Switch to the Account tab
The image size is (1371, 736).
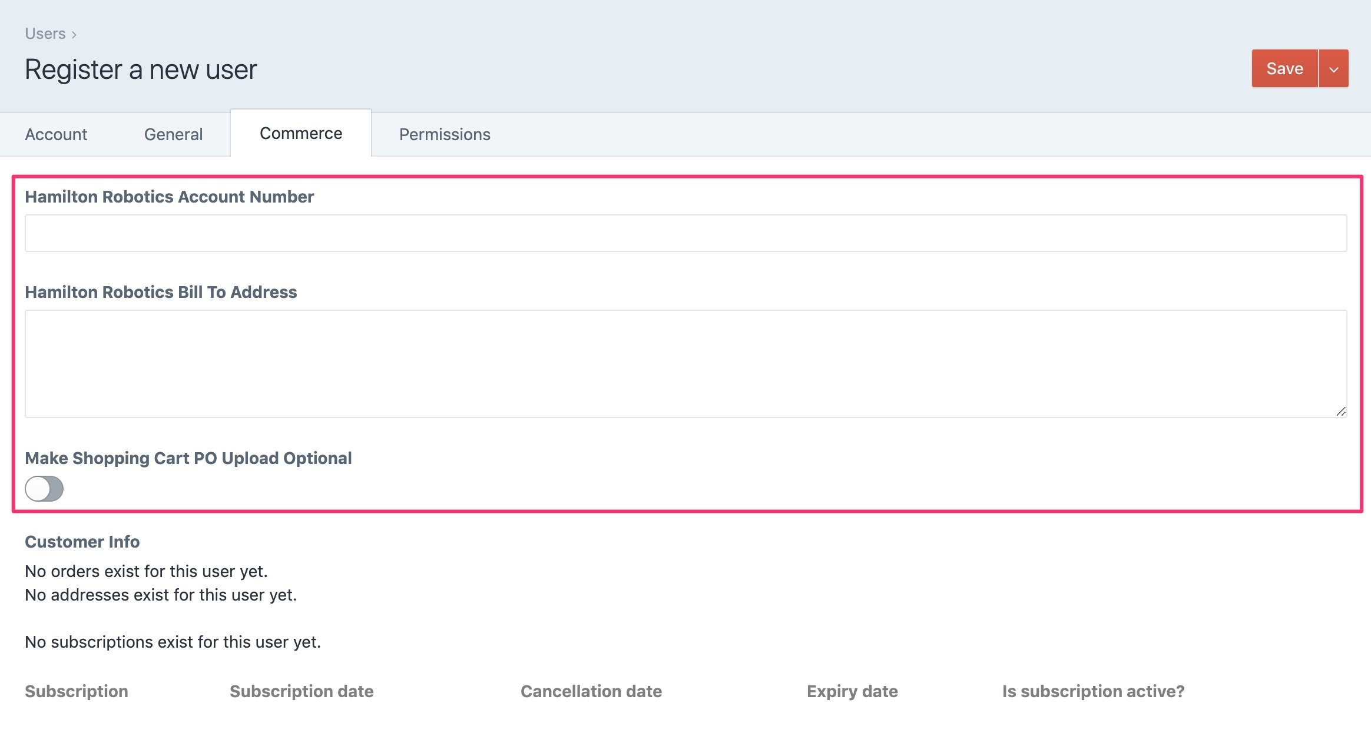(56, 134)
